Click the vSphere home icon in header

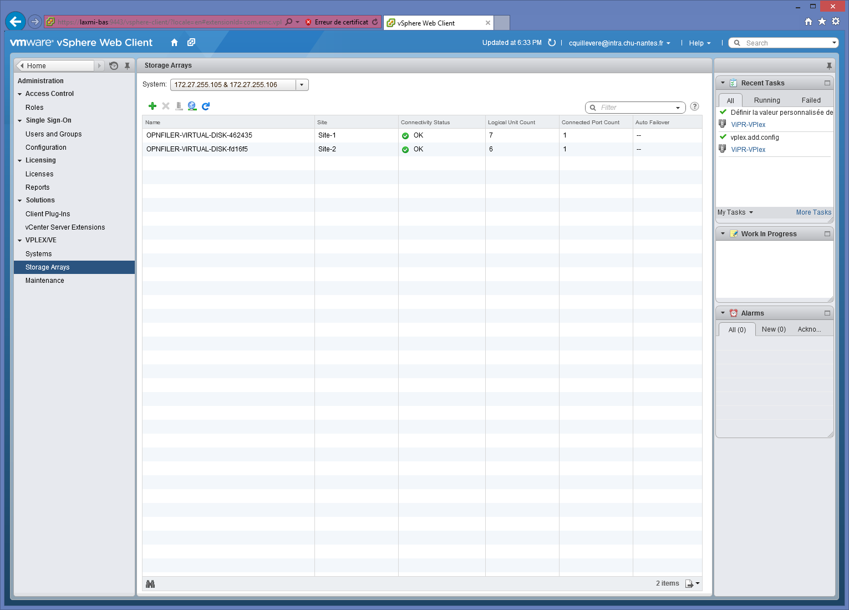pyautogui.click(x=175, y=43)
